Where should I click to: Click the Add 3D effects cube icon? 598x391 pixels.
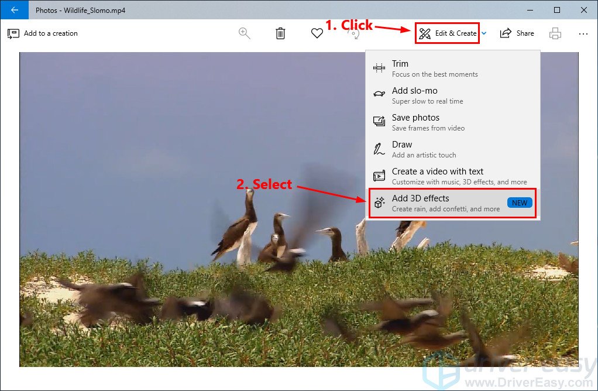379,203
